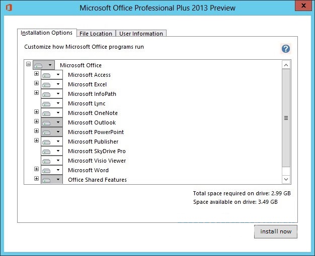The width and height of the screenshot is (315, 256).
Task: Click the scrollbar up arrow
Action: click(286, 65)
